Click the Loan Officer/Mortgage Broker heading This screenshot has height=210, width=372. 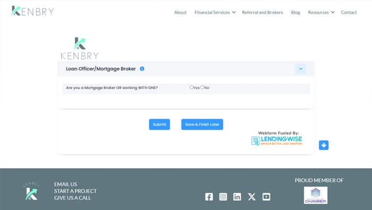click(101, 69)
